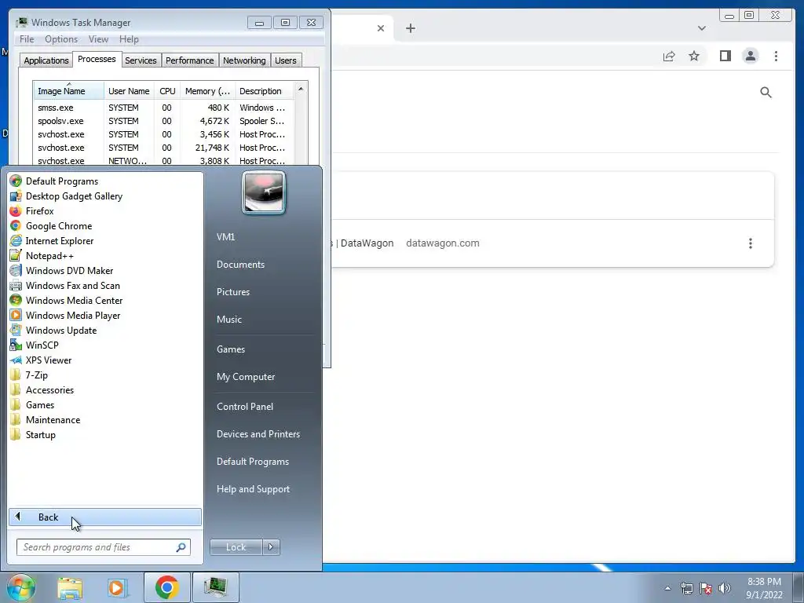Sort processes by Image Name column
This screenshot has width=804, height=603.
68,91
